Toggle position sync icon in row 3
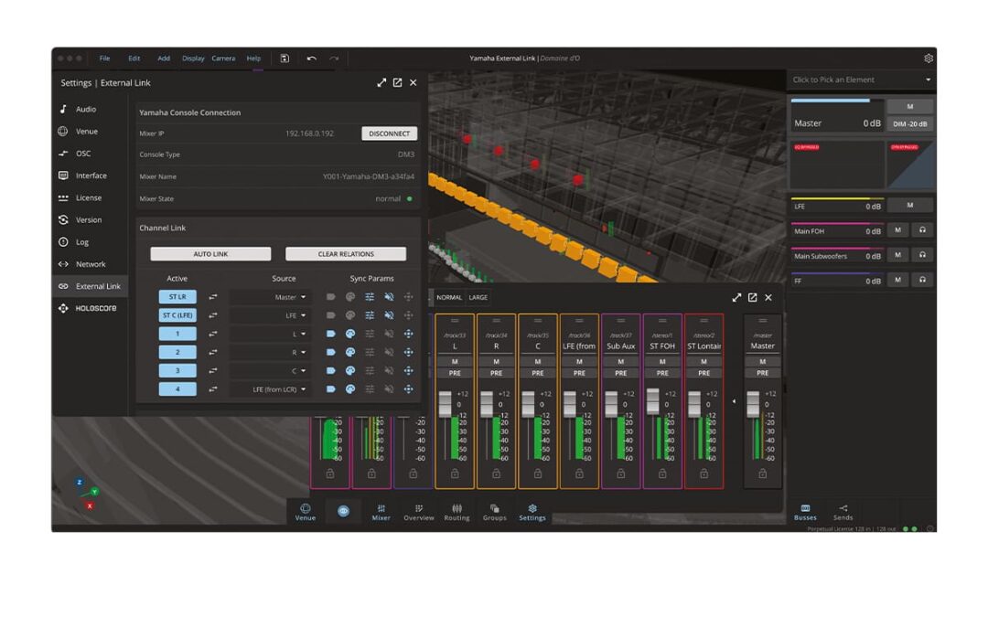 [408, 370]
